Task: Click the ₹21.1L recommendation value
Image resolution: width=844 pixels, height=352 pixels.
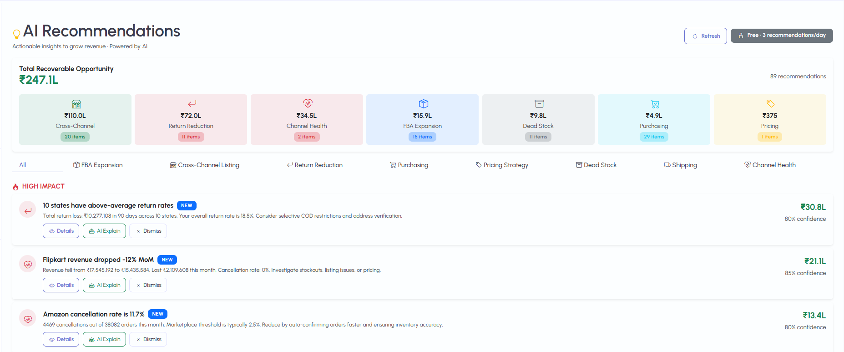Action: pos(815,261)
